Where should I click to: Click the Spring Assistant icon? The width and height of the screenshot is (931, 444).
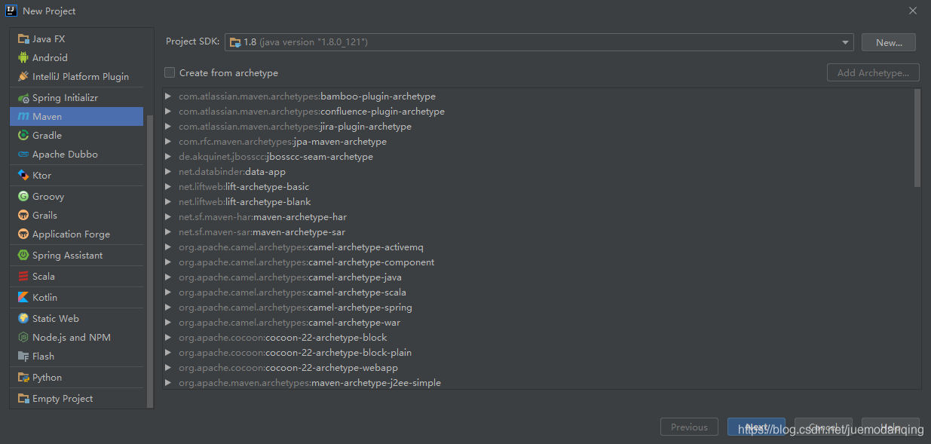(x=23, y=256)
